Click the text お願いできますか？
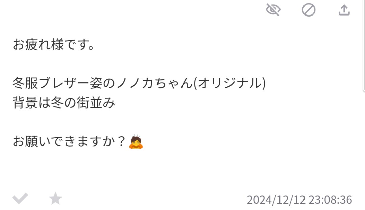This screenshot has width=365, height=210. point(70,141)
